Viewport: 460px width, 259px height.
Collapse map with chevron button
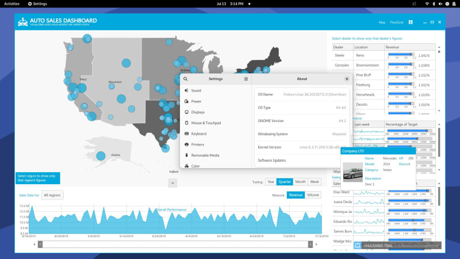172,183
